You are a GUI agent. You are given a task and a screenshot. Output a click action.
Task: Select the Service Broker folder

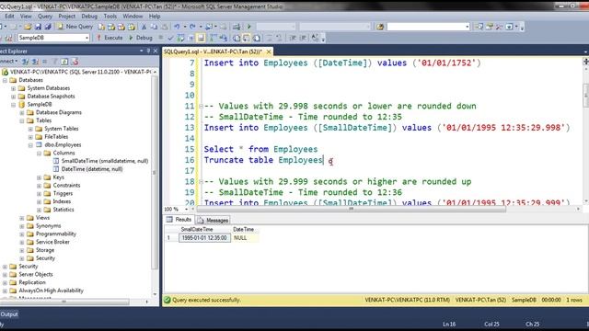point(48,242)
